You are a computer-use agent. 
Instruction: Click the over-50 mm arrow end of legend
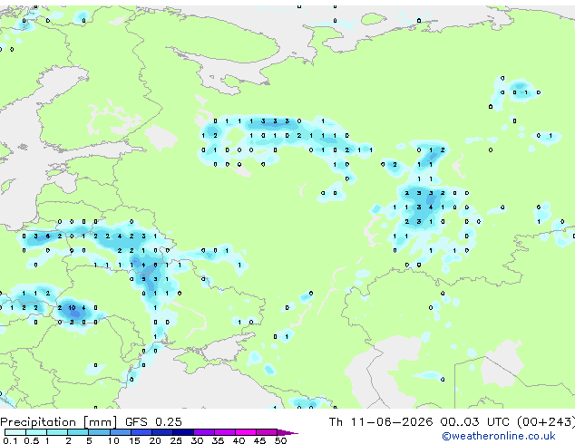(287, 432)
